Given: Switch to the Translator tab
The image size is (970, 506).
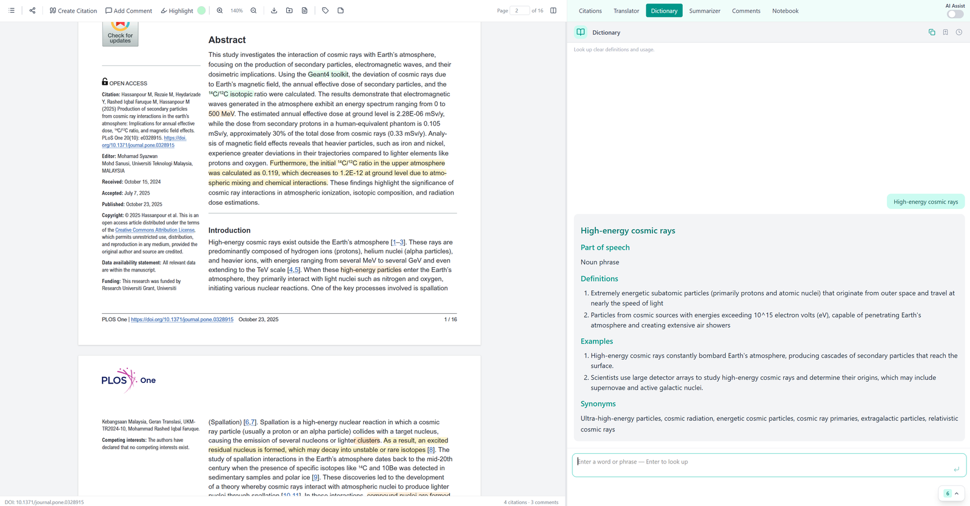Looking at the screenshot, I should click(x=626, y=11).
